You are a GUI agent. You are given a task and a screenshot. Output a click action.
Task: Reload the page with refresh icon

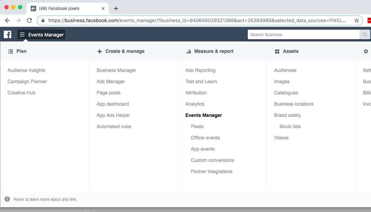tap(29, 20)
